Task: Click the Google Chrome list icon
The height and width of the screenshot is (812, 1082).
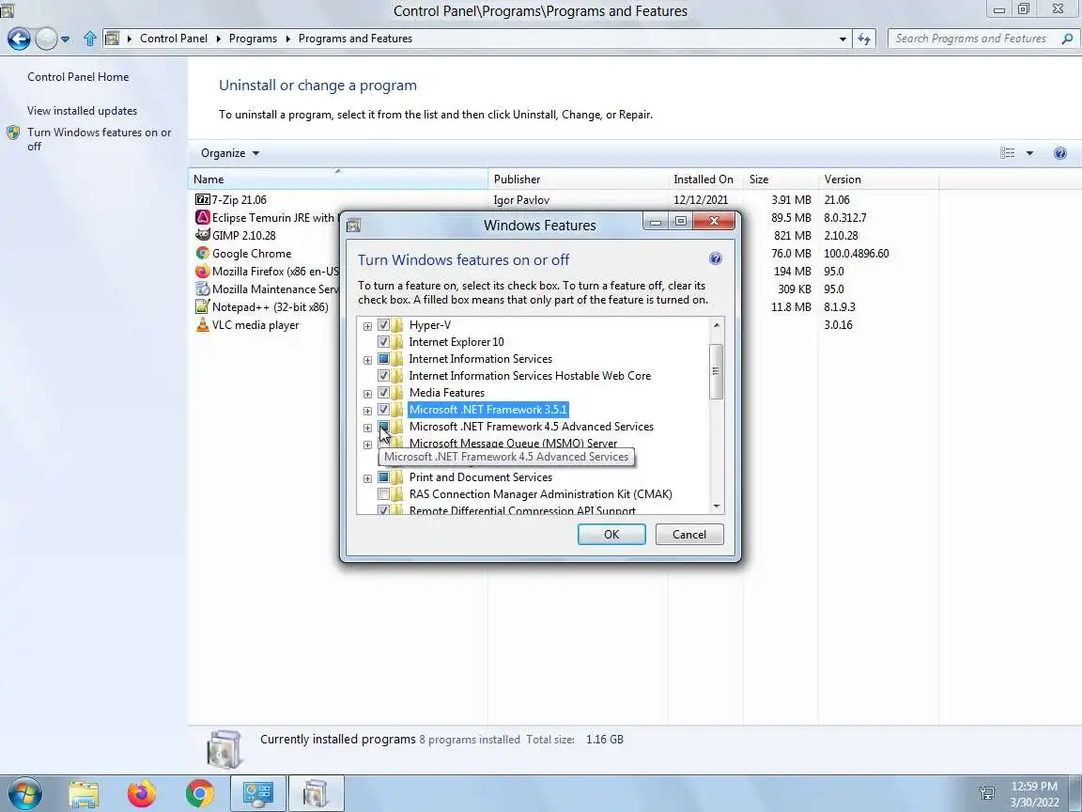Action: pos(202,254)
